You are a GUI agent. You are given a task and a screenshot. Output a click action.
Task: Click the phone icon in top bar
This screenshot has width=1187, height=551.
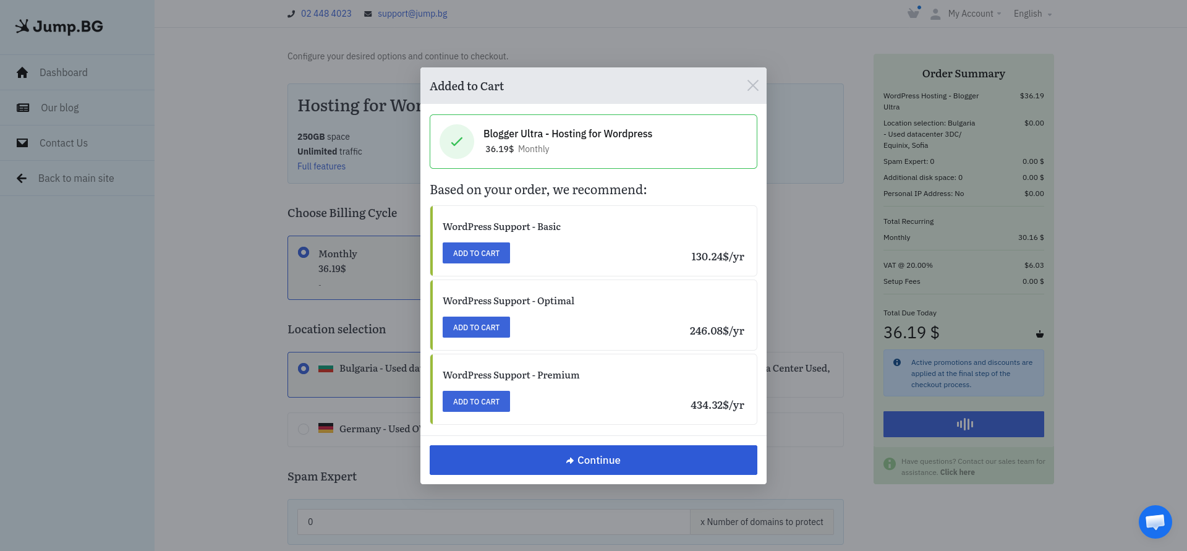tap(291, 14)
